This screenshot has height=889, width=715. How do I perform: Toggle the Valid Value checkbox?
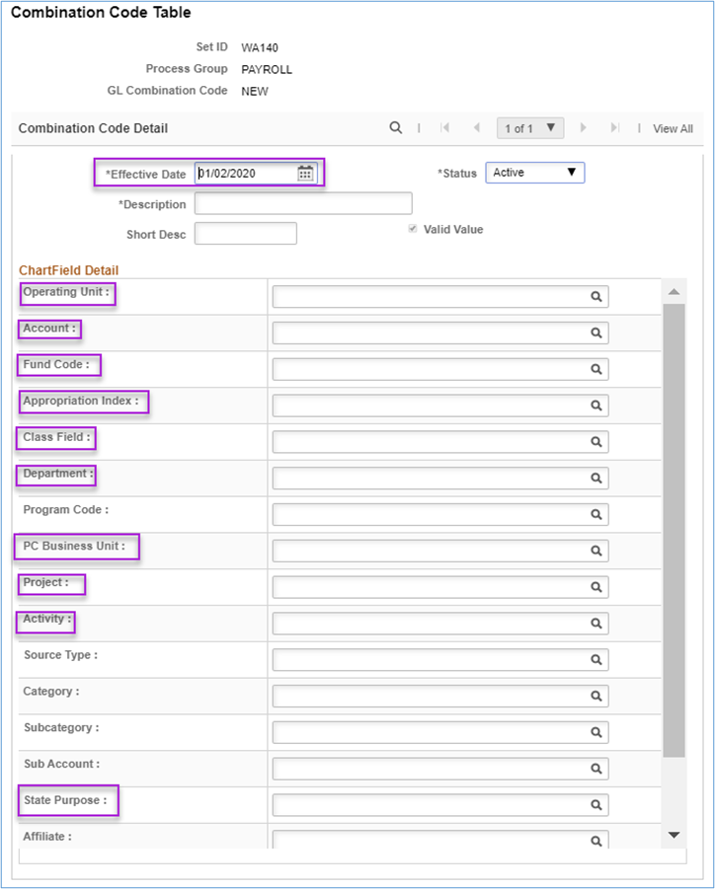click(413, 229)
